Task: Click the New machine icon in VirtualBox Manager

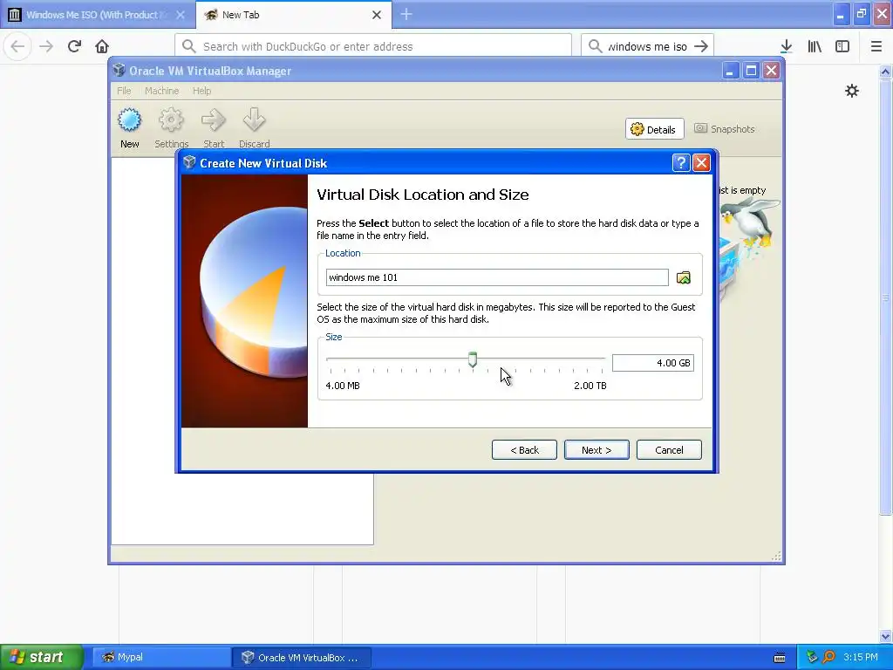Action: [x=129, y=120]
